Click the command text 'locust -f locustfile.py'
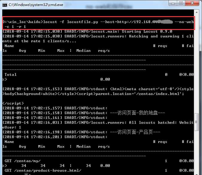This screenshot has width=202, height=175. click(71, 22)
